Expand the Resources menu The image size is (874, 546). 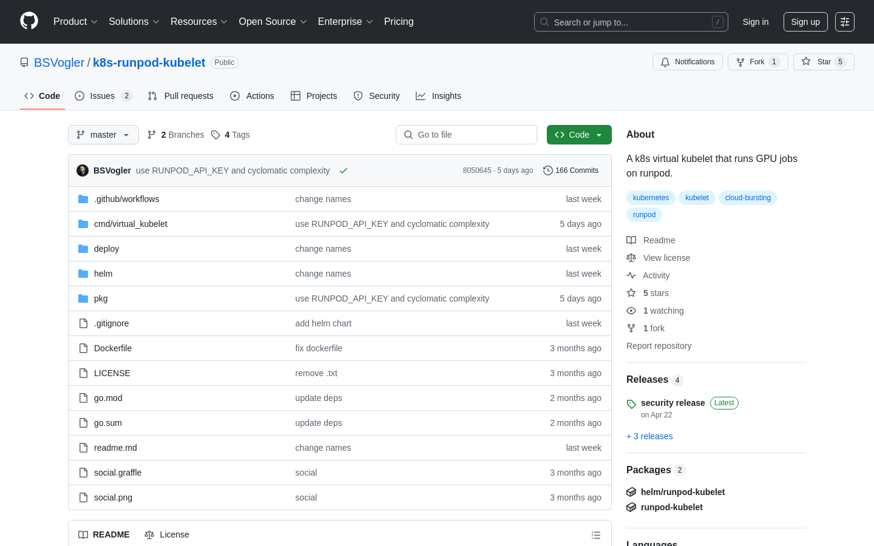199,21
